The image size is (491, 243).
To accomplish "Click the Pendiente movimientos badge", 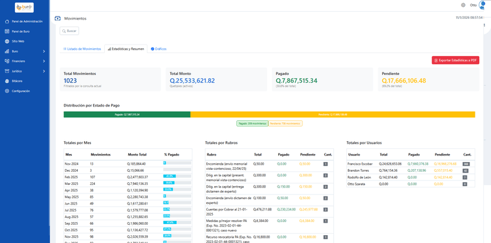I will 285,123.
